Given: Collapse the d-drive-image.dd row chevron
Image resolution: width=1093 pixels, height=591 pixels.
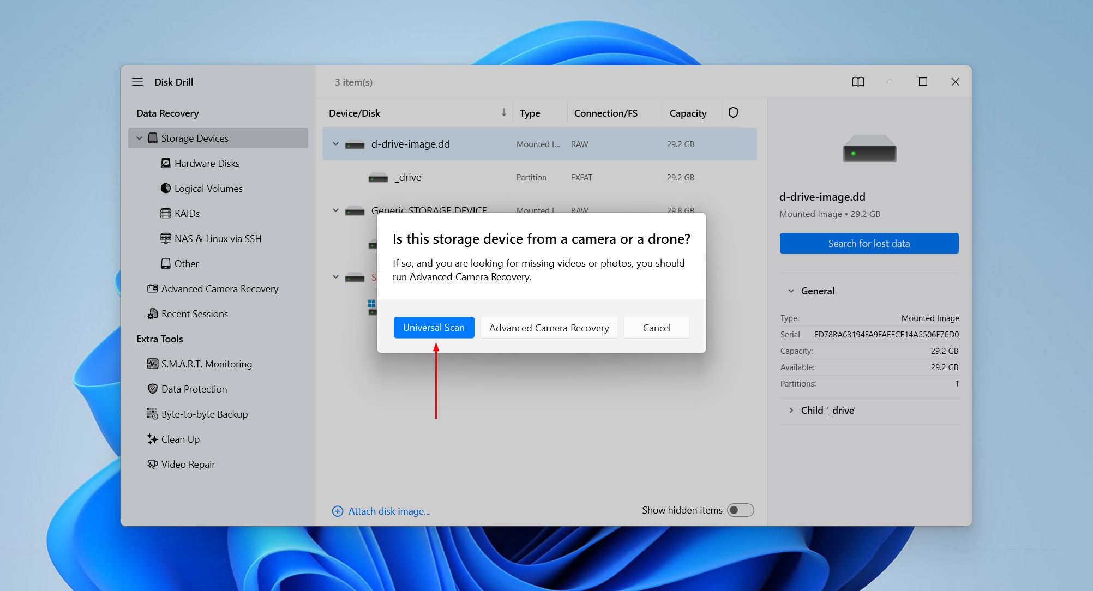Looking at the screenshot, I should 336,144.
